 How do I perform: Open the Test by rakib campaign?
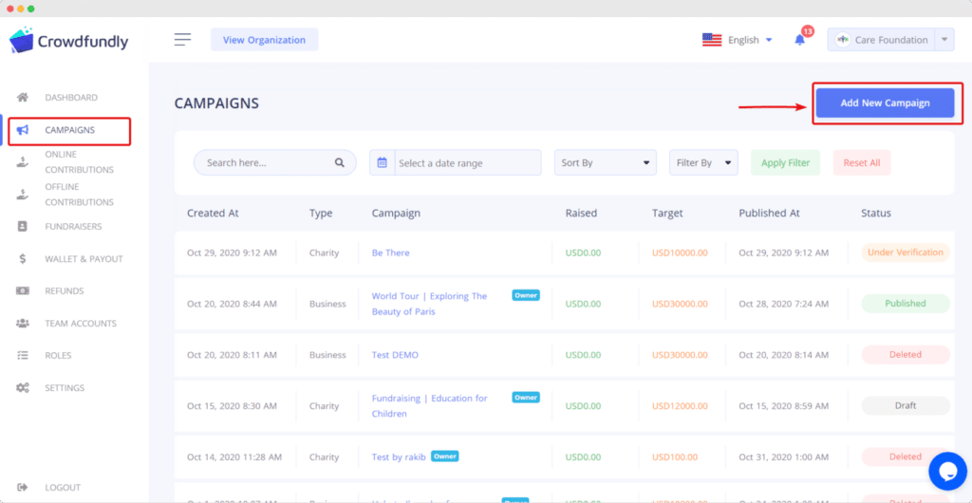pos(399,457)
